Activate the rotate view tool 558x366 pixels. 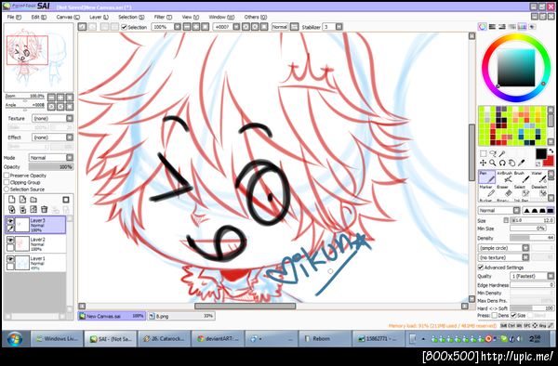click(x=502, y=163)
